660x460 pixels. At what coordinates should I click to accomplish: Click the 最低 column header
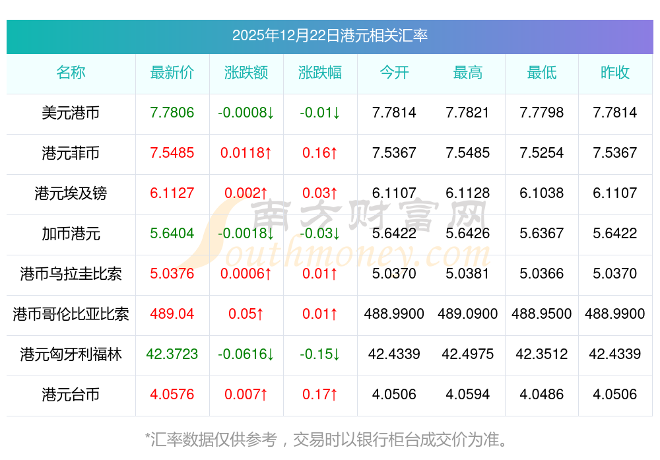click(x=542, y=73)
